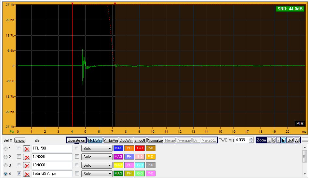Shift zoom view right with > button
Image resolution: width=309 pixels, height=178 pixels.
point(278,140)
